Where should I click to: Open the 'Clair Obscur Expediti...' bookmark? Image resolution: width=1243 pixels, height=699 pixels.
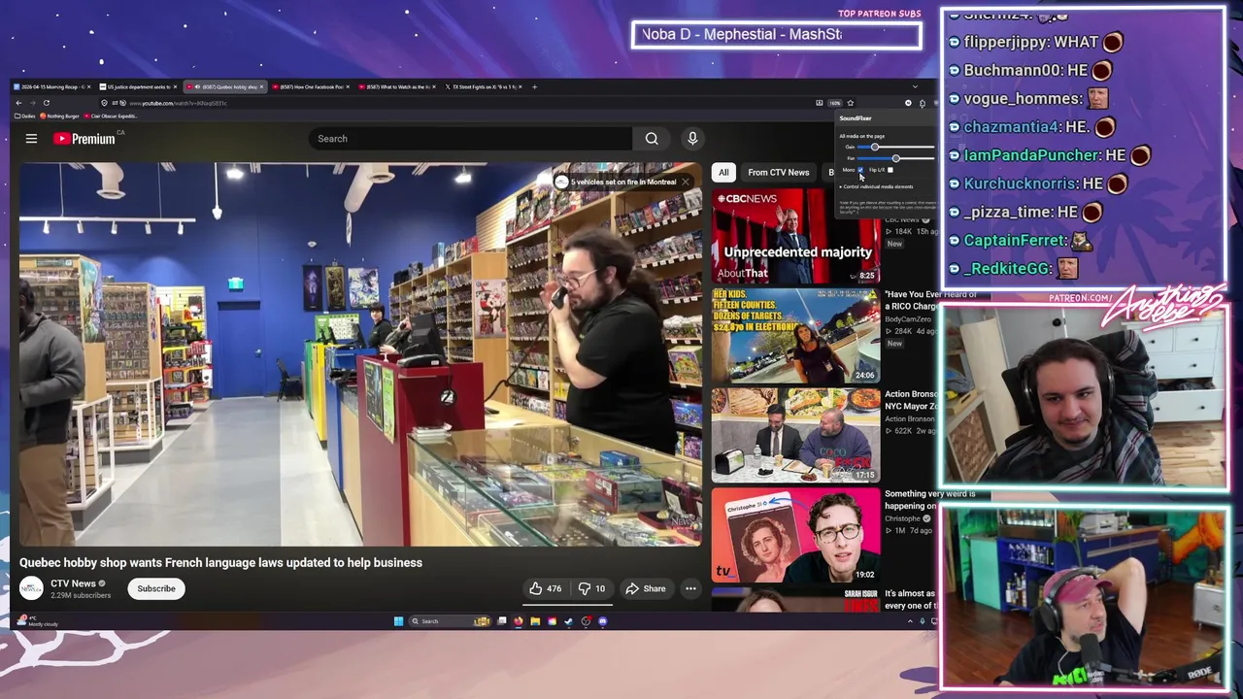pyautogui.click(x=111, y=116)
